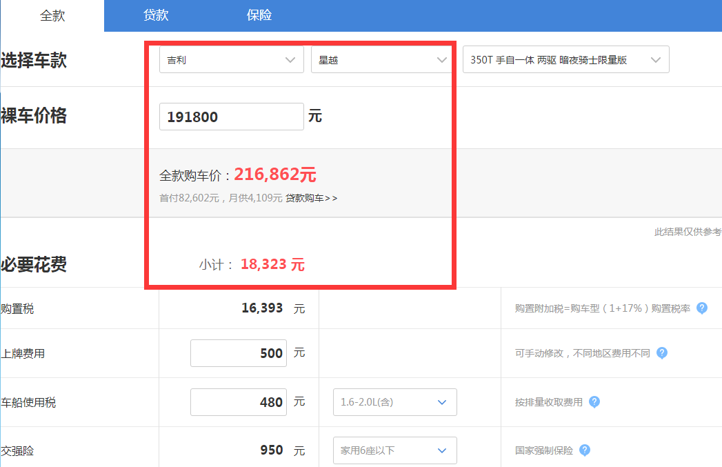Click the 交强险 row label

(17, 451)
